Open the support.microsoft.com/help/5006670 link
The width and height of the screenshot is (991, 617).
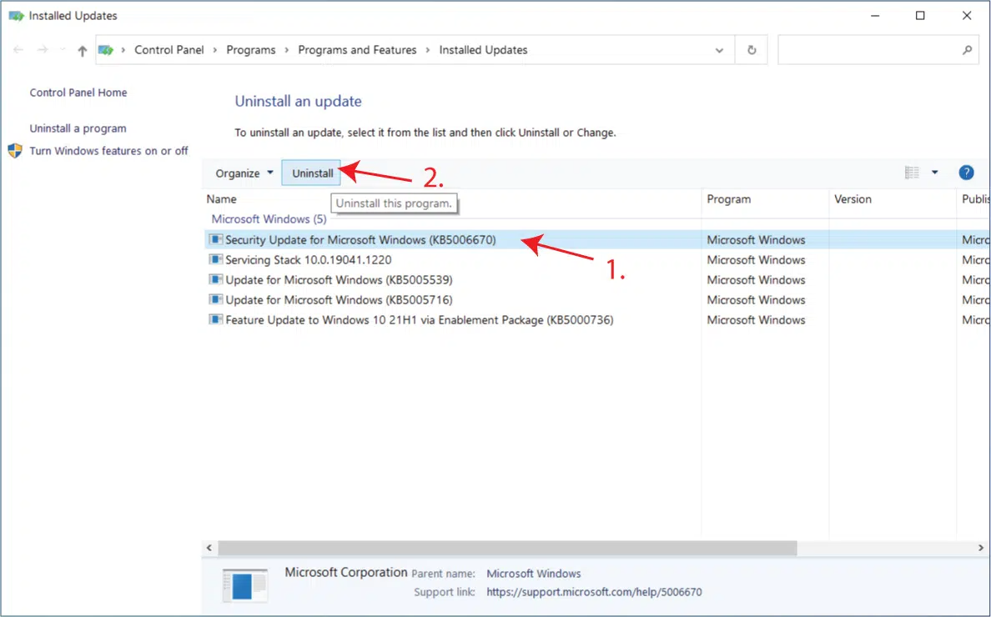pos(594,592)
